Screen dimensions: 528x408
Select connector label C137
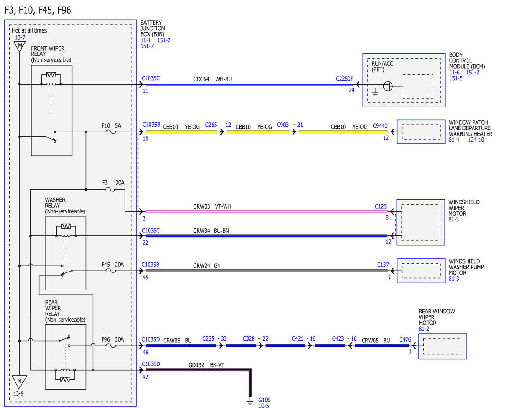coord(383,265)
